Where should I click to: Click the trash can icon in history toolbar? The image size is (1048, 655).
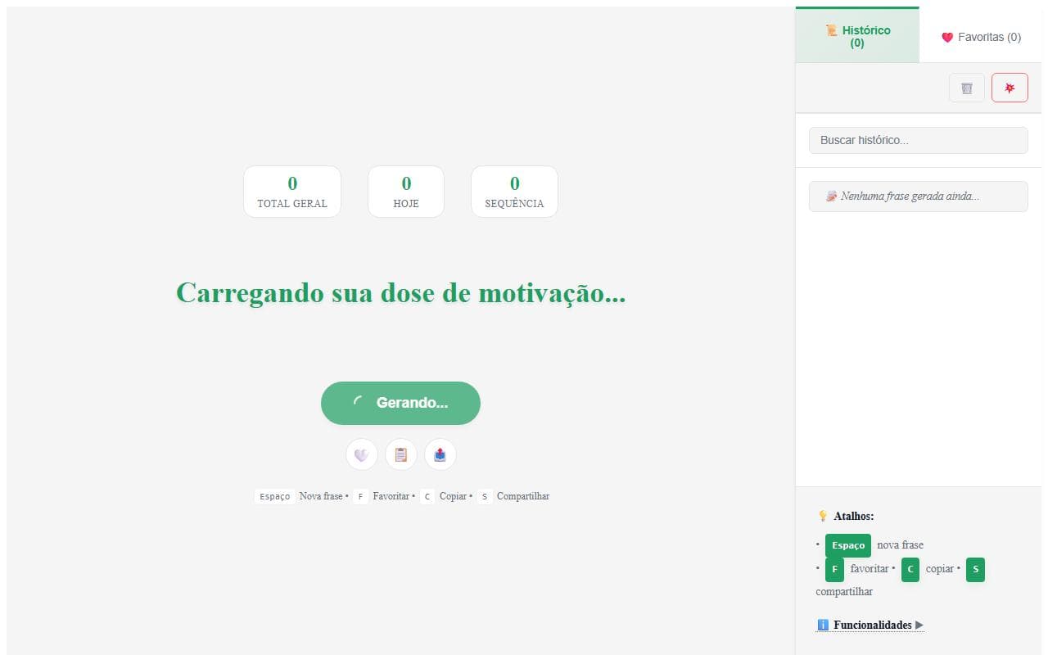pos(967,88)
